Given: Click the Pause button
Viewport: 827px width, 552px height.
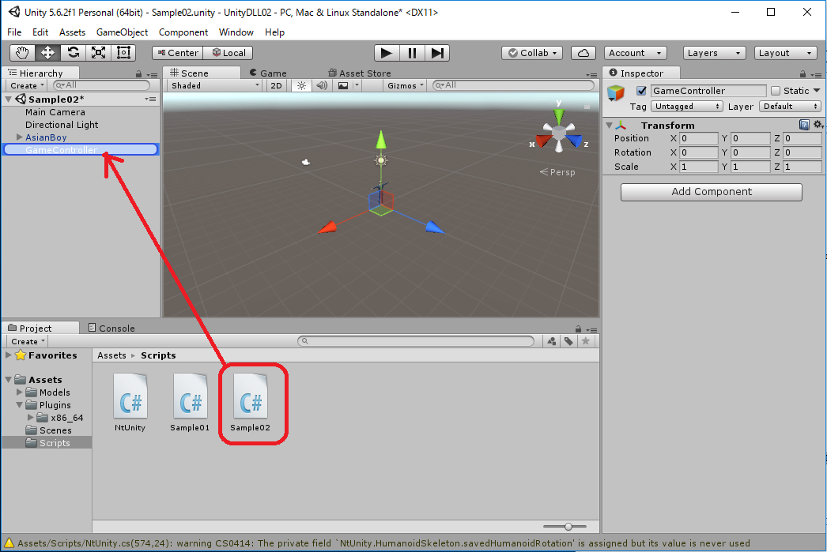Looking at the screenshot, I should pyautogui.click(x=411, y=53).
